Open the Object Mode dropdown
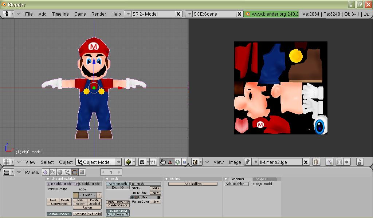The width and height of the screenshot is (373, 218). click(99, 162)
